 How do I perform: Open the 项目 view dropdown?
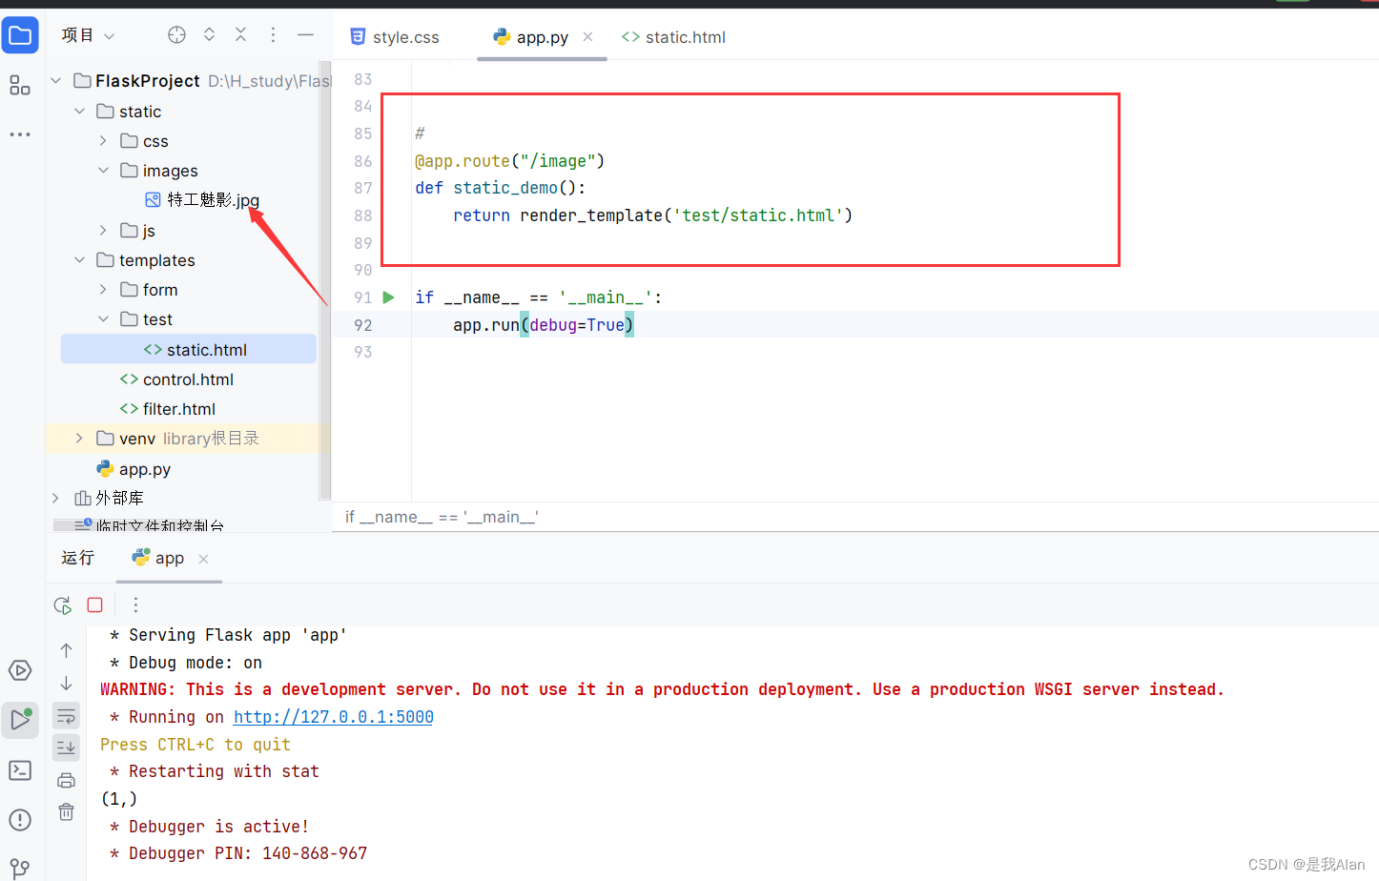pyautogui.click(x=86, y=34)
